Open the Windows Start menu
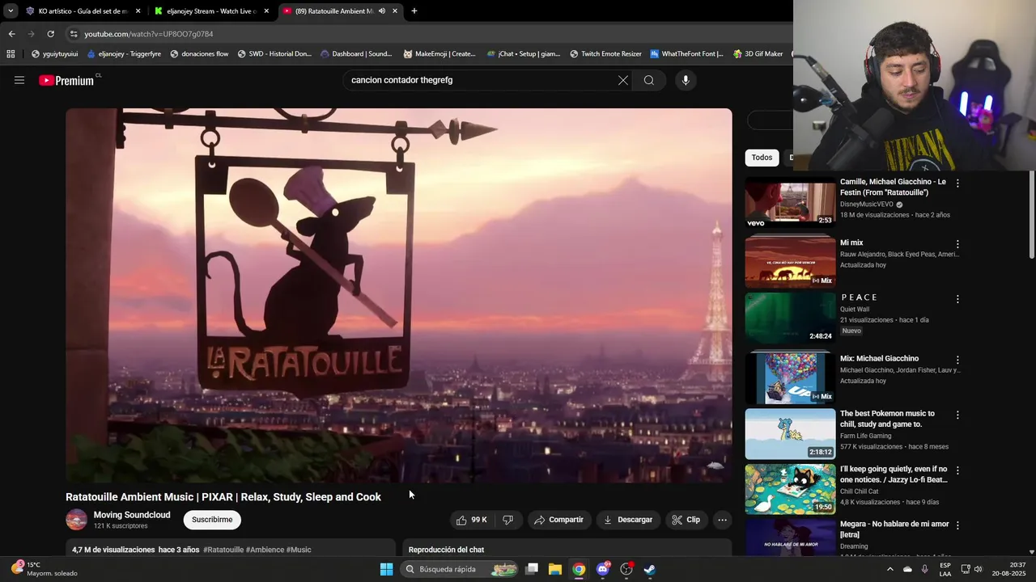 coord(387,569)
